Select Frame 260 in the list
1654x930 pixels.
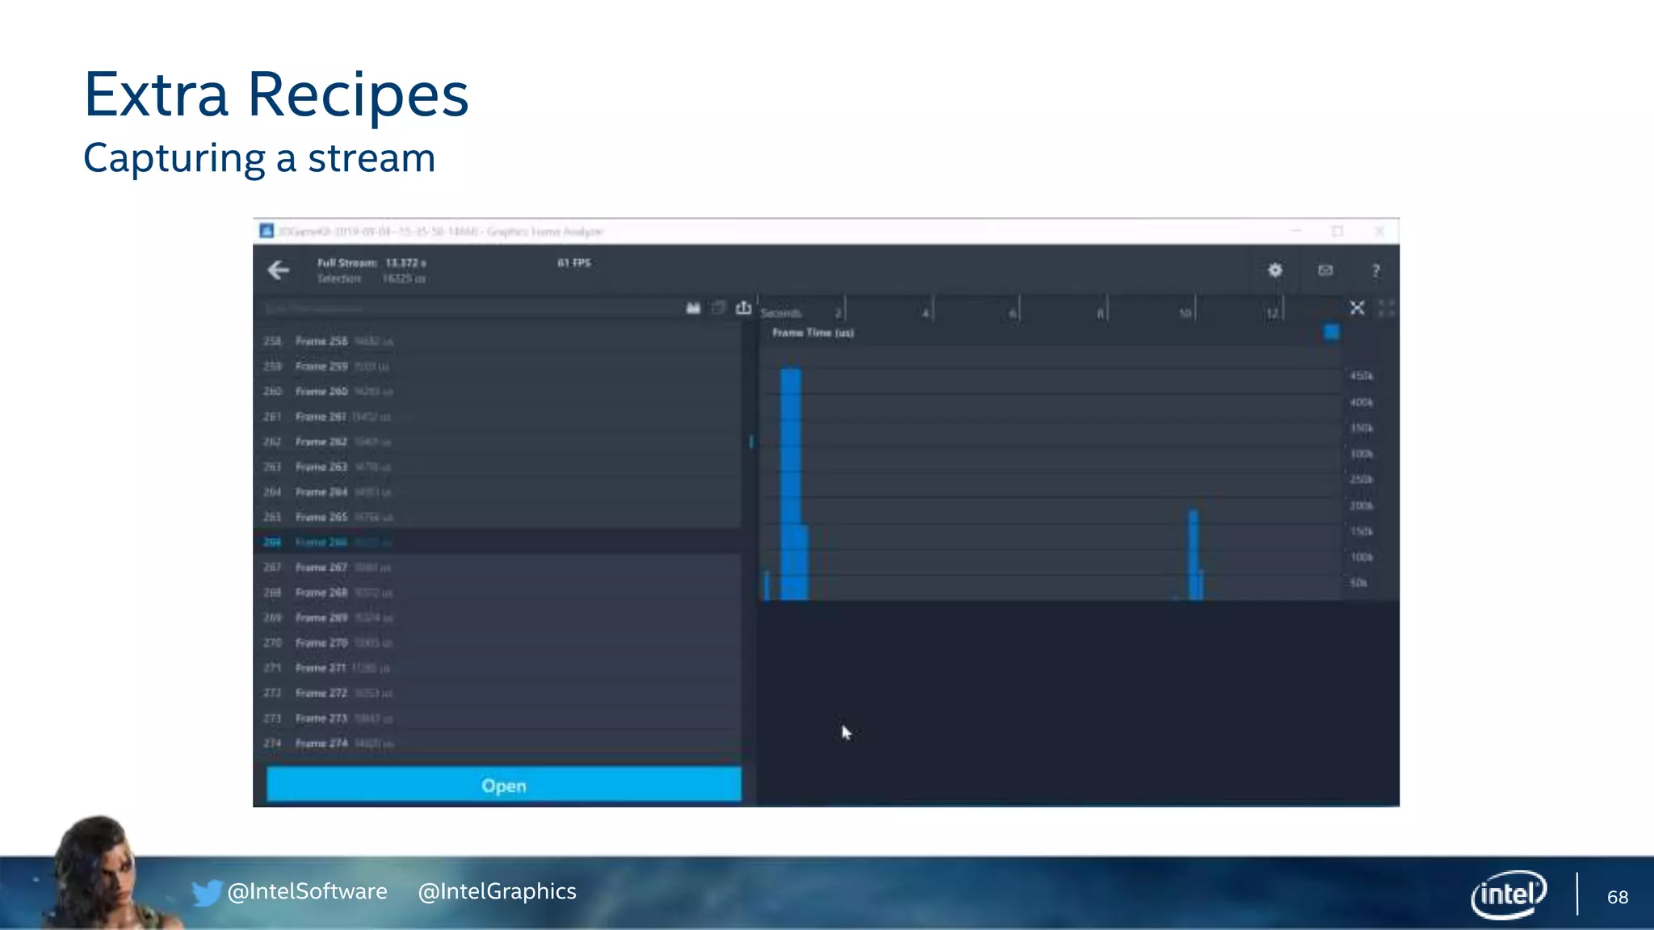tap(497, 391)
